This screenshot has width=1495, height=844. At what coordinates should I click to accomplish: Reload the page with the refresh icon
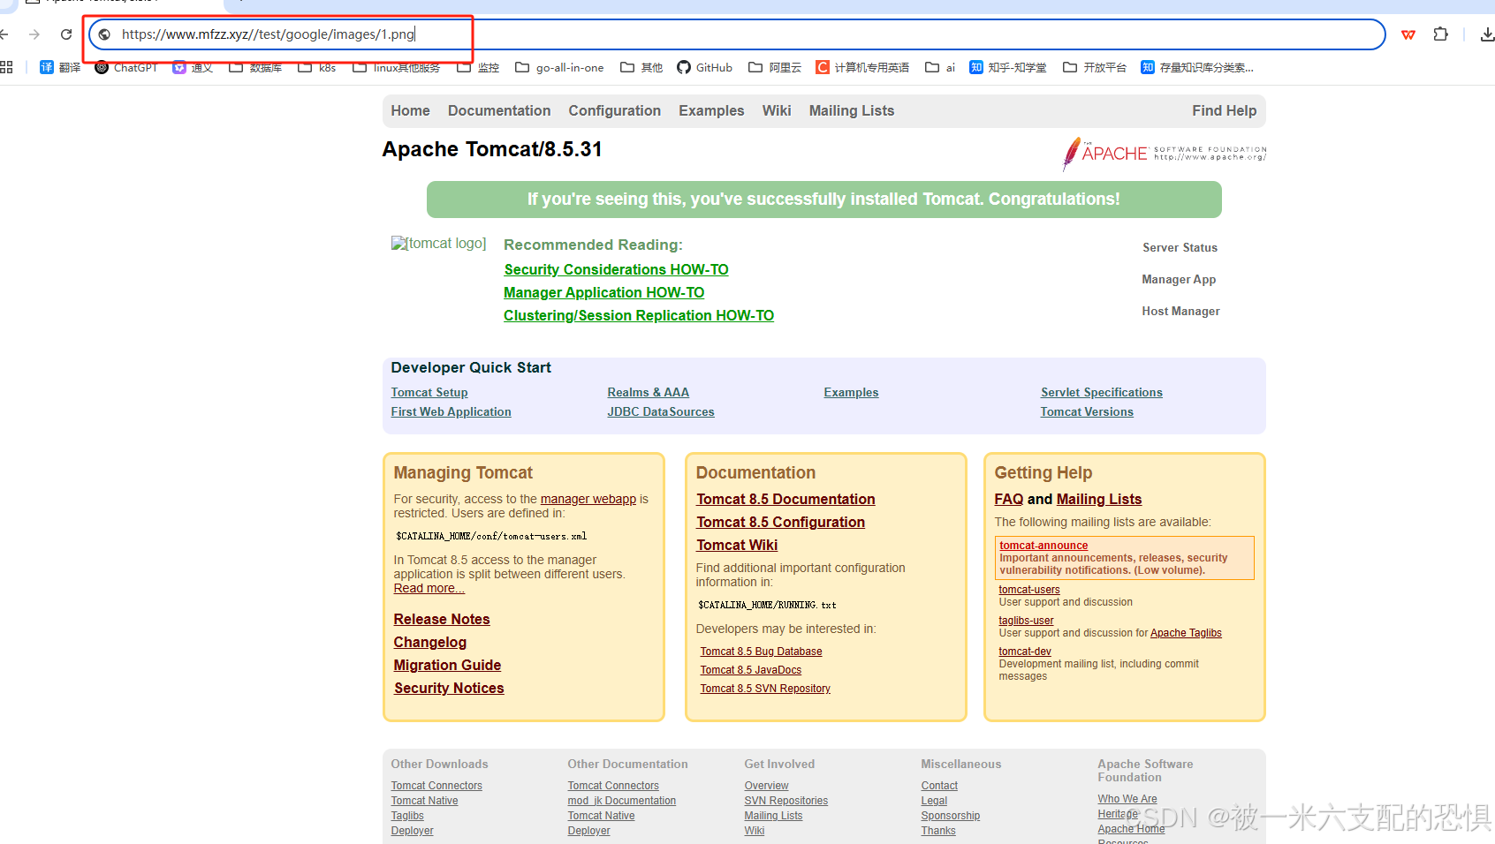[66, 34]
